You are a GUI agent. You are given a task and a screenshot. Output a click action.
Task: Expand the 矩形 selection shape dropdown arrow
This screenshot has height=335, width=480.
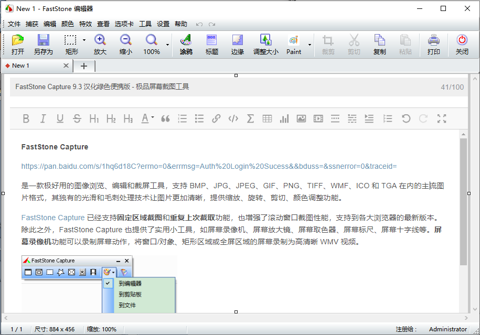[84, 40]
